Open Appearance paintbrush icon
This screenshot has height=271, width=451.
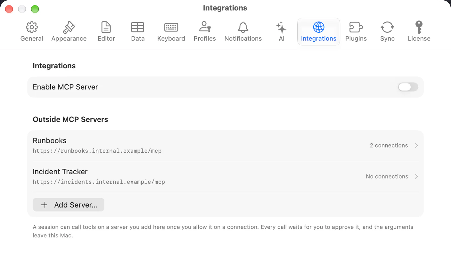pos(69,27)
